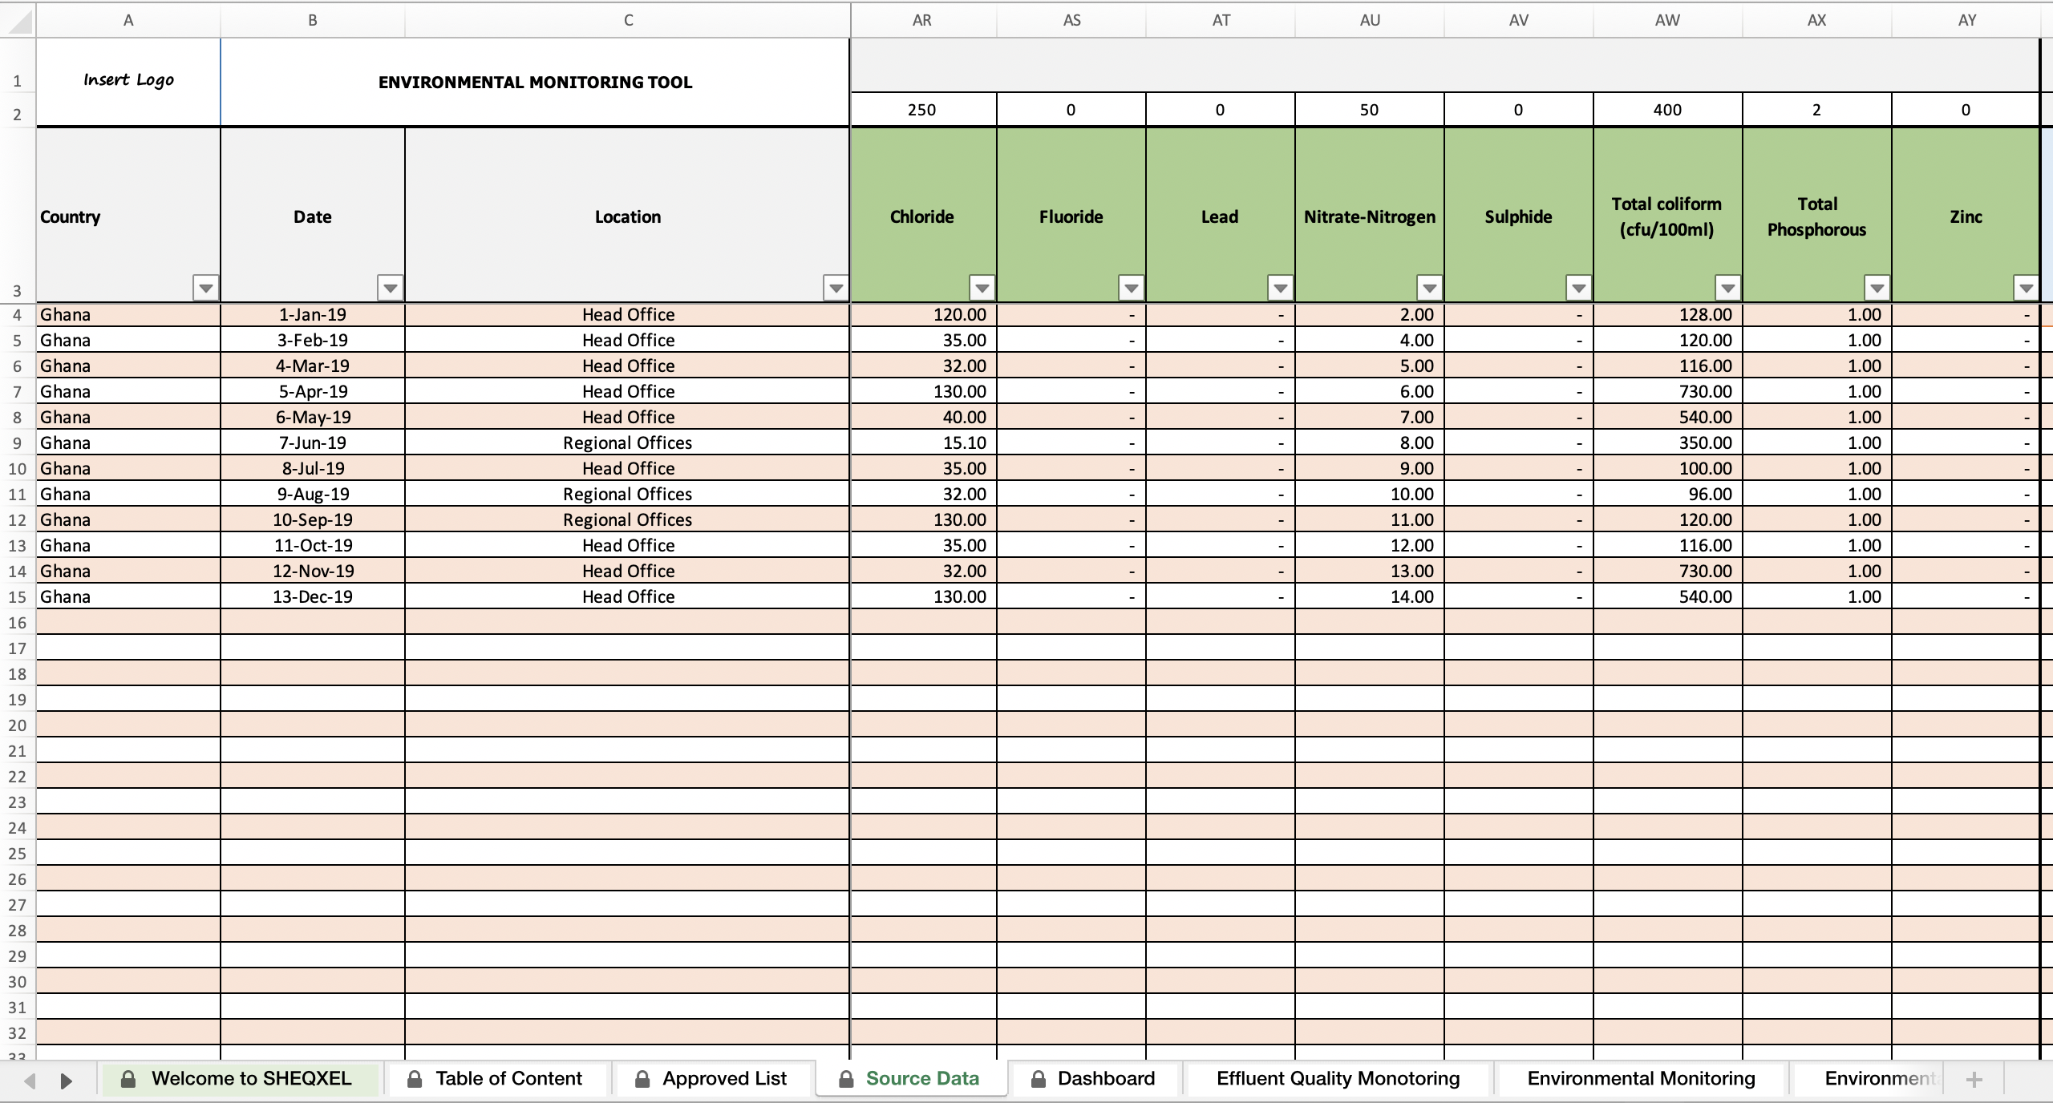Open the Total Phosphorous filter dropdown
The height and width of the screenshot is (1103, 2053).
click(x=1877, y=288)
